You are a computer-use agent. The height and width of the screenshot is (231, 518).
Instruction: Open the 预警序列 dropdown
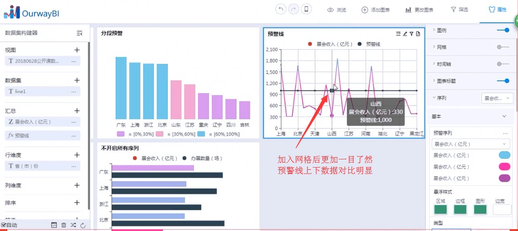[x=470, y=144]
